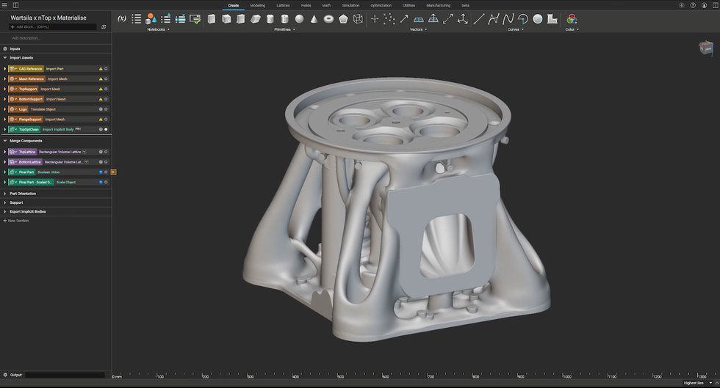Click the view orientation cube
This screenshot has height=388, width=720.
tap(705, 48)
